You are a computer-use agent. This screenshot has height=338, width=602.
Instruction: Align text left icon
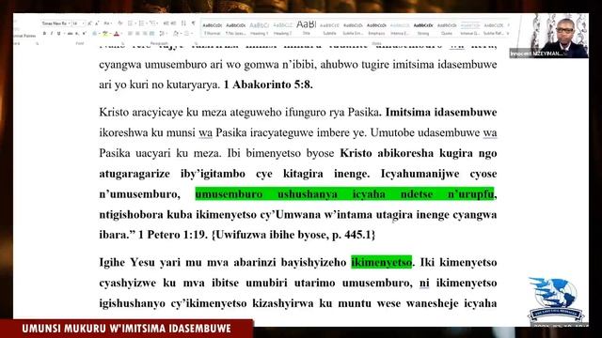tap(130, 34)
